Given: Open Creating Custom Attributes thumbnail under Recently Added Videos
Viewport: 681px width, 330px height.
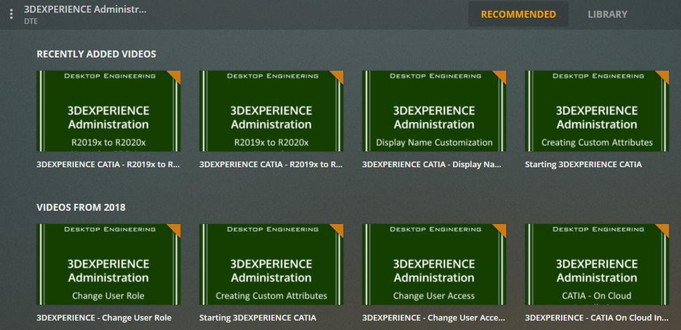Looking at the screenshot, I should pyautogui.click(x=597, y=111).
